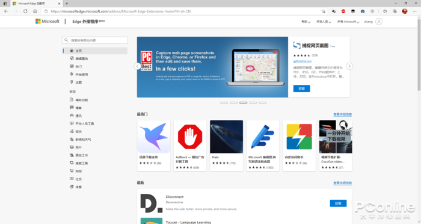Click the add-ons search field
The width and height of the screenshot is (421, 224).
[x=95, y=40]
